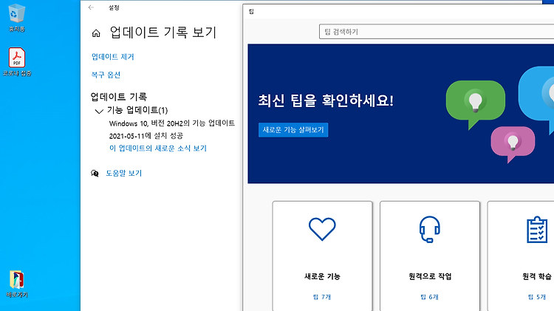Open the 도움말 보기 link
The width and height of the screenshot is (554, 311).
(x=123, y=173)
